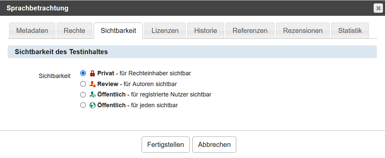Select the Sichtbarkeit tab
This screenshot has width=385, height=158.
[x=118, y=31]
